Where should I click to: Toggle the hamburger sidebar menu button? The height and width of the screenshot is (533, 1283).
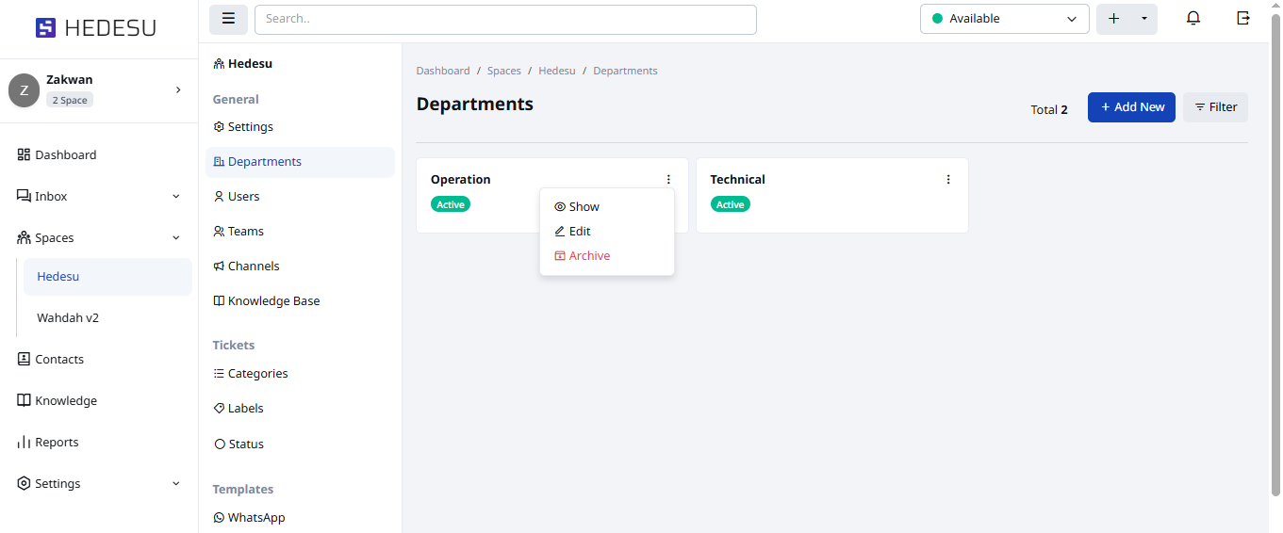pyautogui.click(x=228, y=19)
